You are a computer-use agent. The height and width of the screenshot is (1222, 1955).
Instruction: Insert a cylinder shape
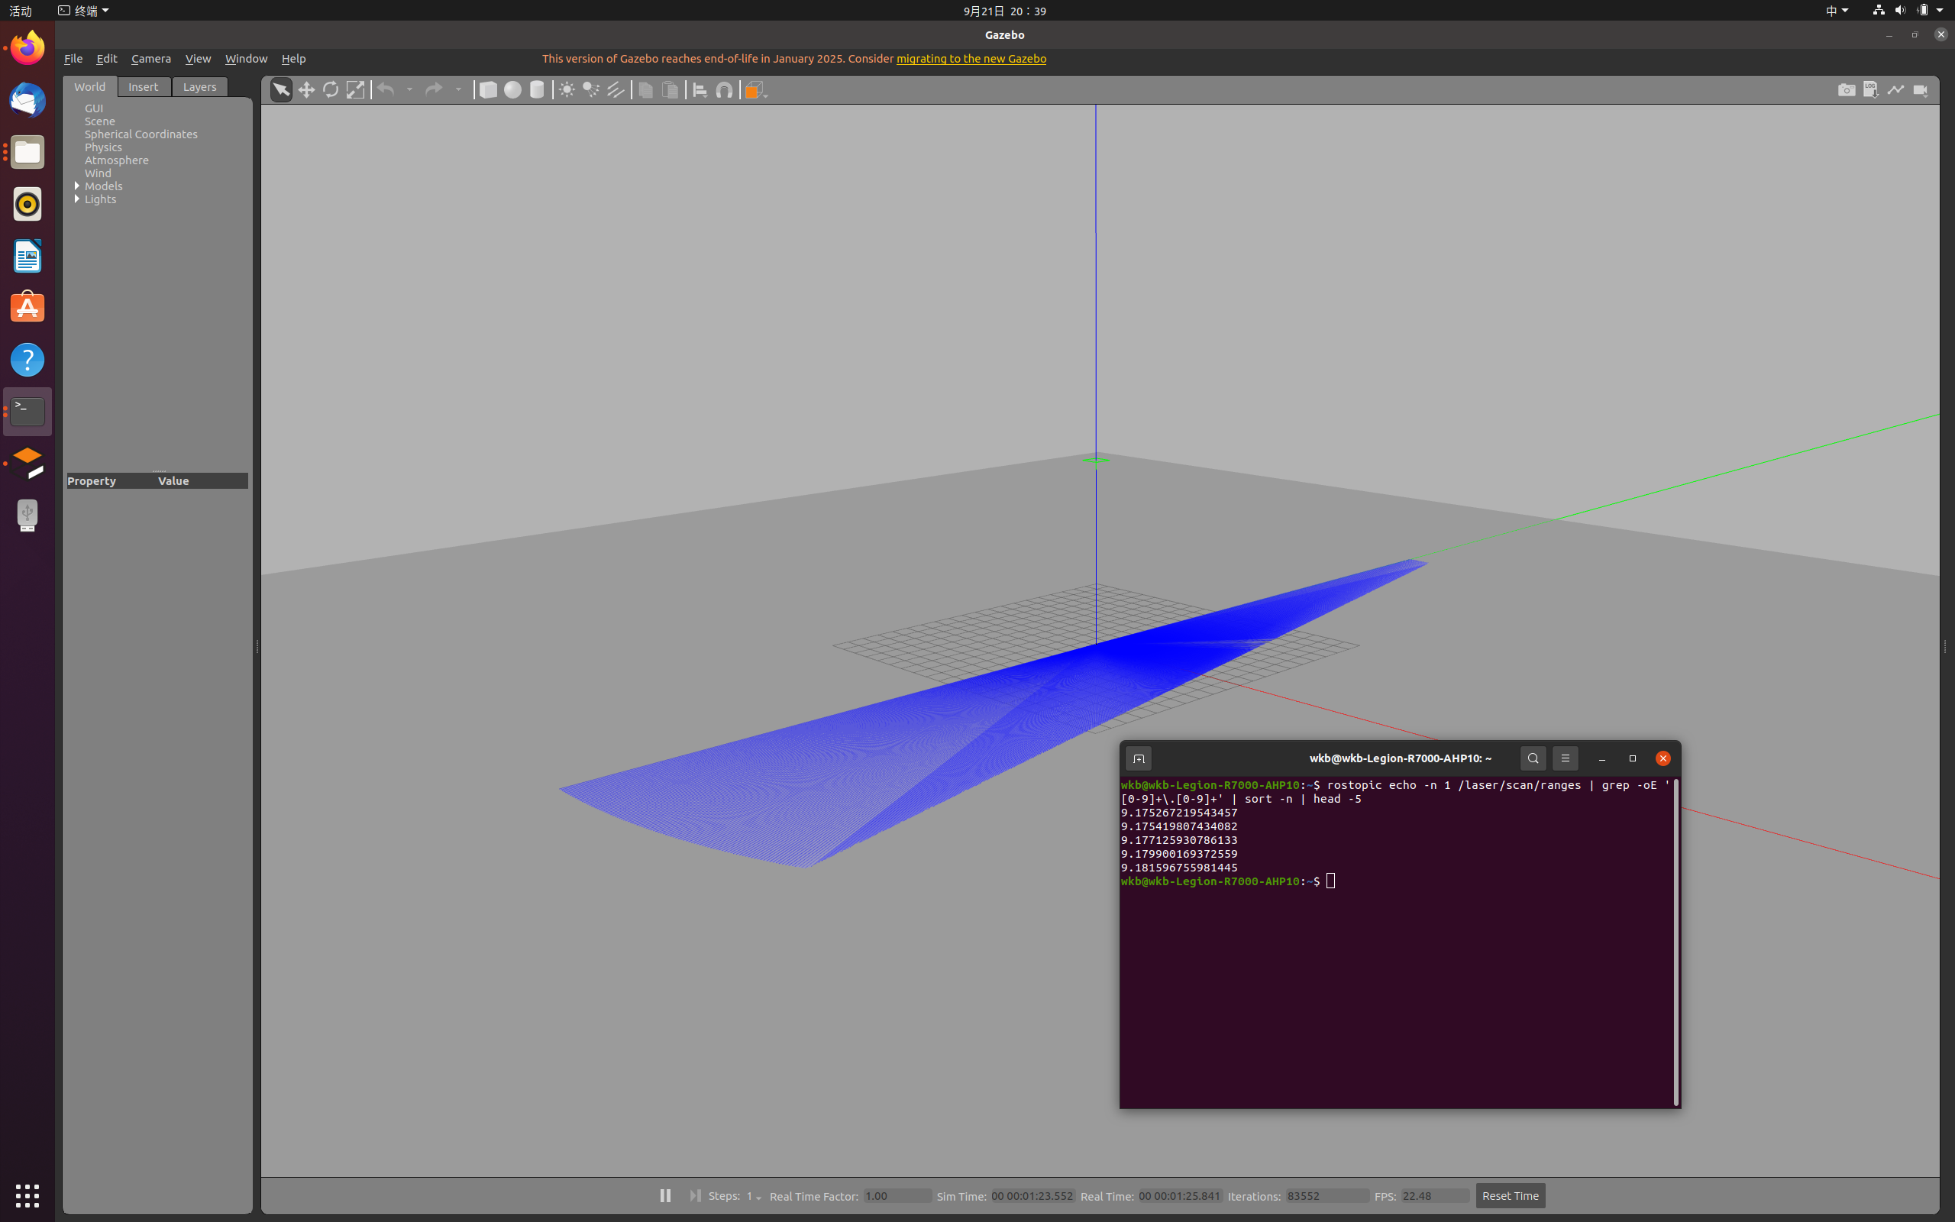click(x=537, y=89)
